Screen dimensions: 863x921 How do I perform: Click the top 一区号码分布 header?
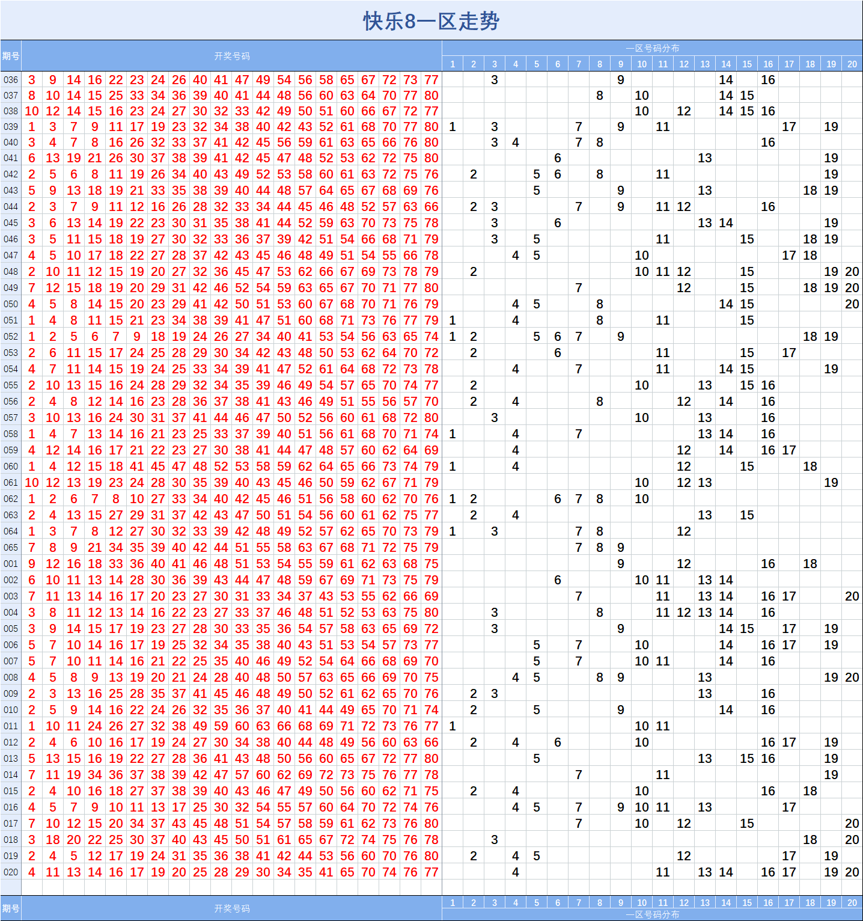(x=652, y=48)
